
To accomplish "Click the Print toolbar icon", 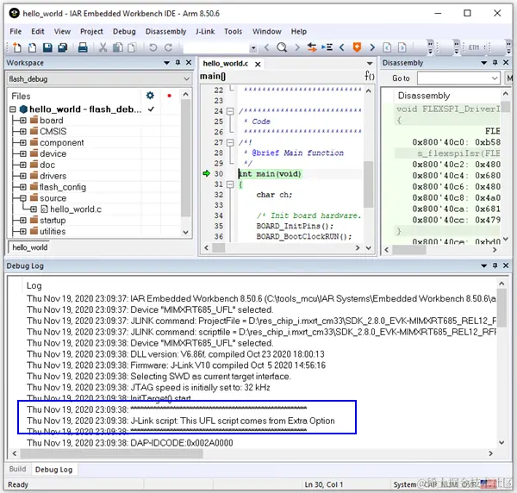I will pos(83,47).
